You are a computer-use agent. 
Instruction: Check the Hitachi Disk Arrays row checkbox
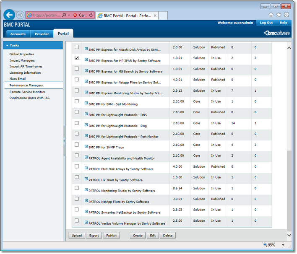point(77,47)
